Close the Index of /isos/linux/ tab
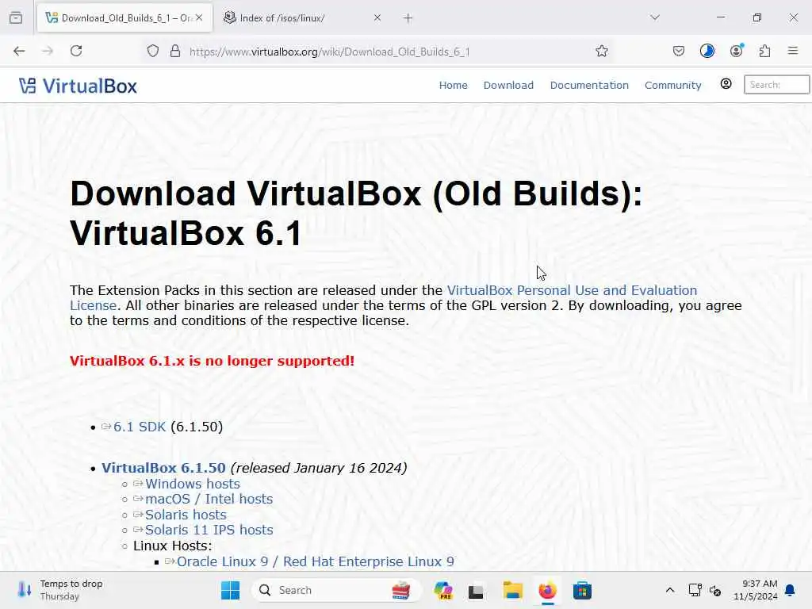 377,17
